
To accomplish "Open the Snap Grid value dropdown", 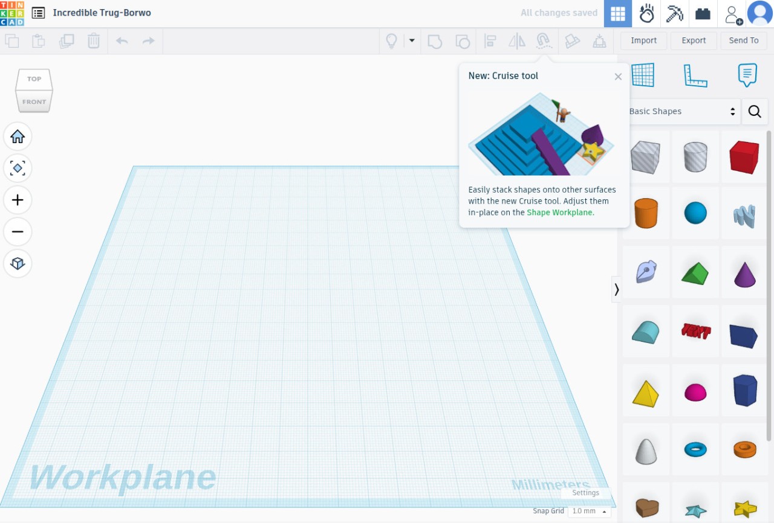I will pyautogui.click(x=589, y=511).
